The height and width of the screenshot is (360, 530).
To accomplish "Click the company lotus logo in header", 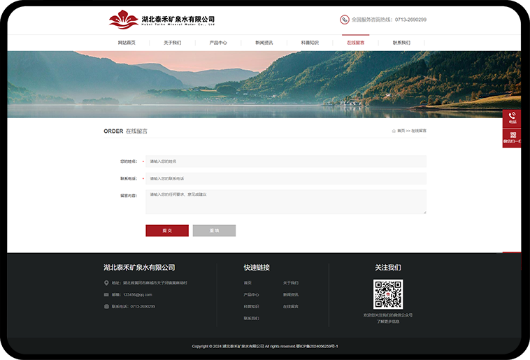I will click(x=124, y=20).
